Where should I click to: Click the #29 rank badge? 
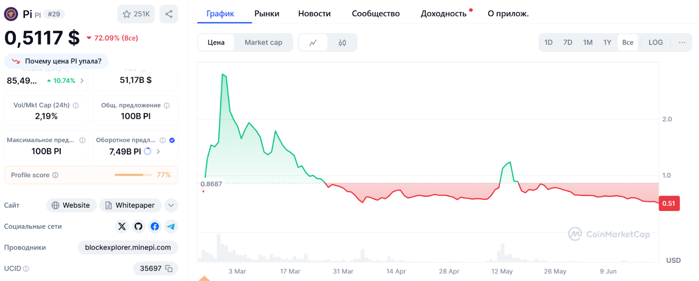tap(54, 14)
